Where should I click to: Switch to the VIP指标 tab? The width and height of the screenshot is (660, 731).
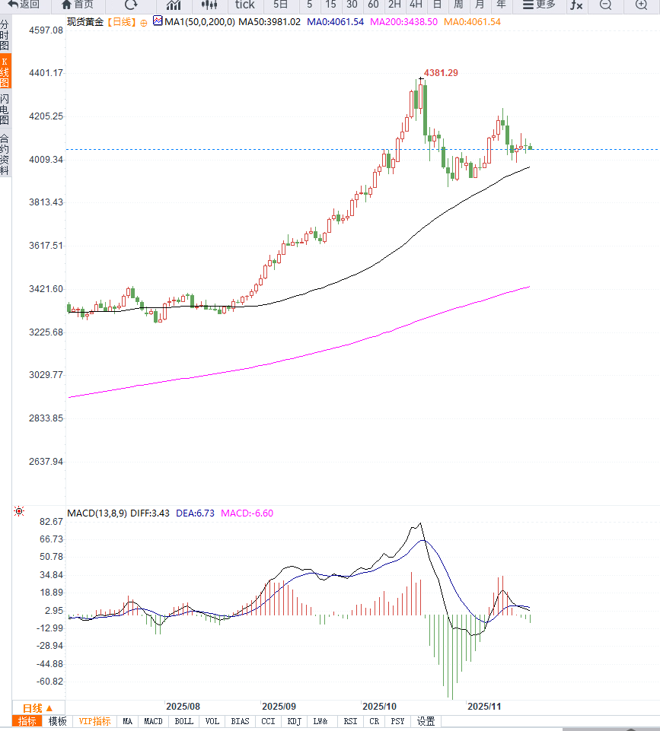(95, 721)
